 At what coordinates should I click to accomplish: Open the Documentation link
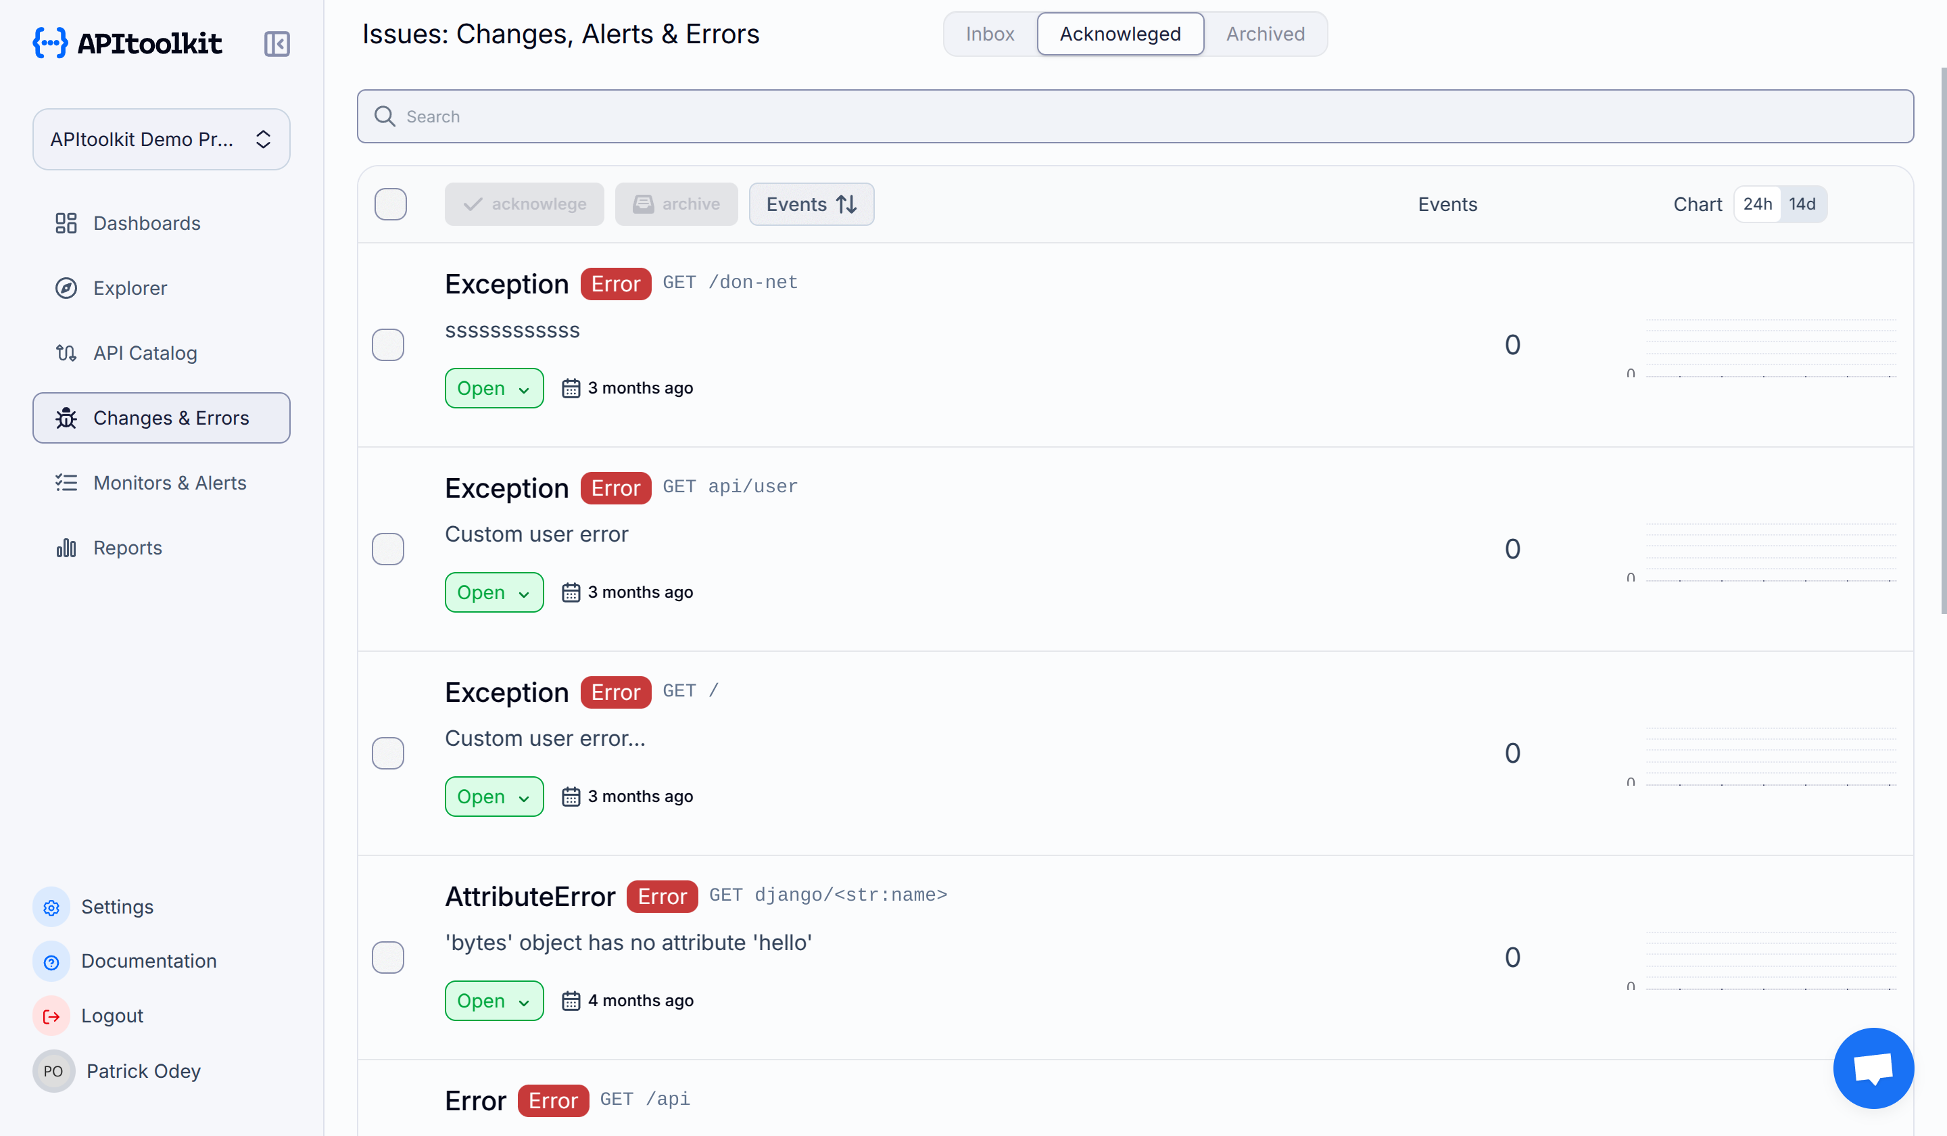pos(148,961)
